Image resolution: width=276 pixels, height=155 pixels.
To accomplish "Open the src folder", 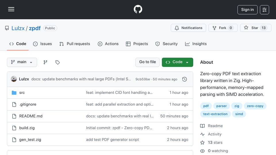I will tap(22, 93).
